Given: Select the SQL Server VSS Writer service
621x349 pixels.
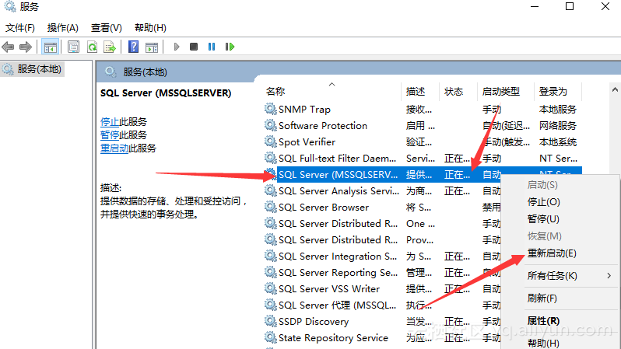Looking at the screenshot, I should (x=329, y=289).
